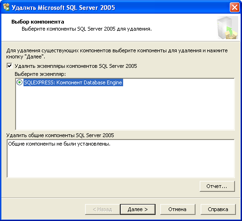The height and width of the screenshot is (221, 242).
Task: Open the 'Отчет...' report button
Action: coord(217,186)
